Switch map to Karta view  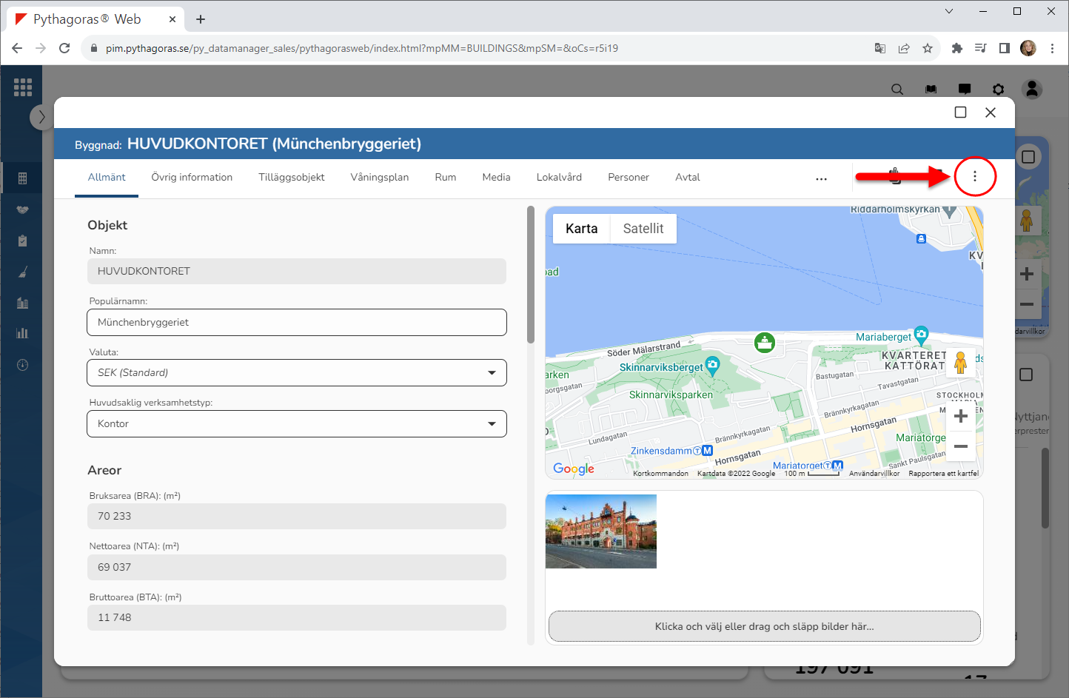tap(581, 229)
